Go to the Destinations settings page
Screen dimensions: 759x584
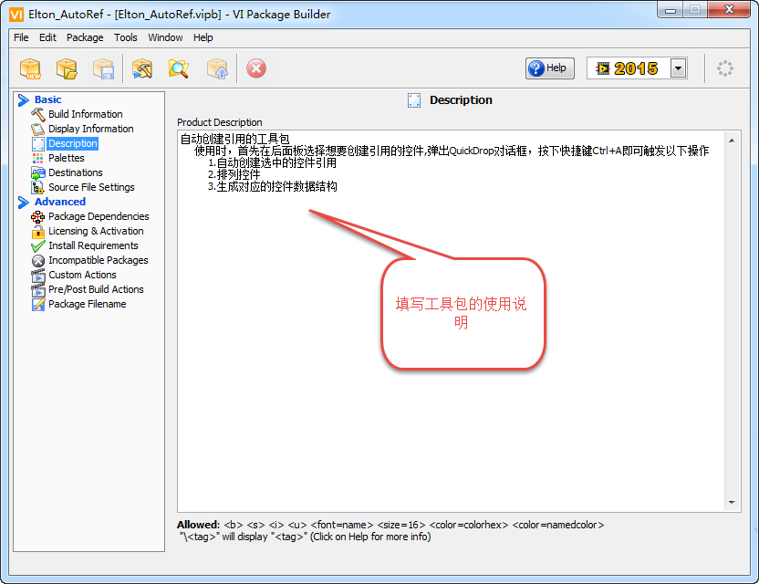76,172
